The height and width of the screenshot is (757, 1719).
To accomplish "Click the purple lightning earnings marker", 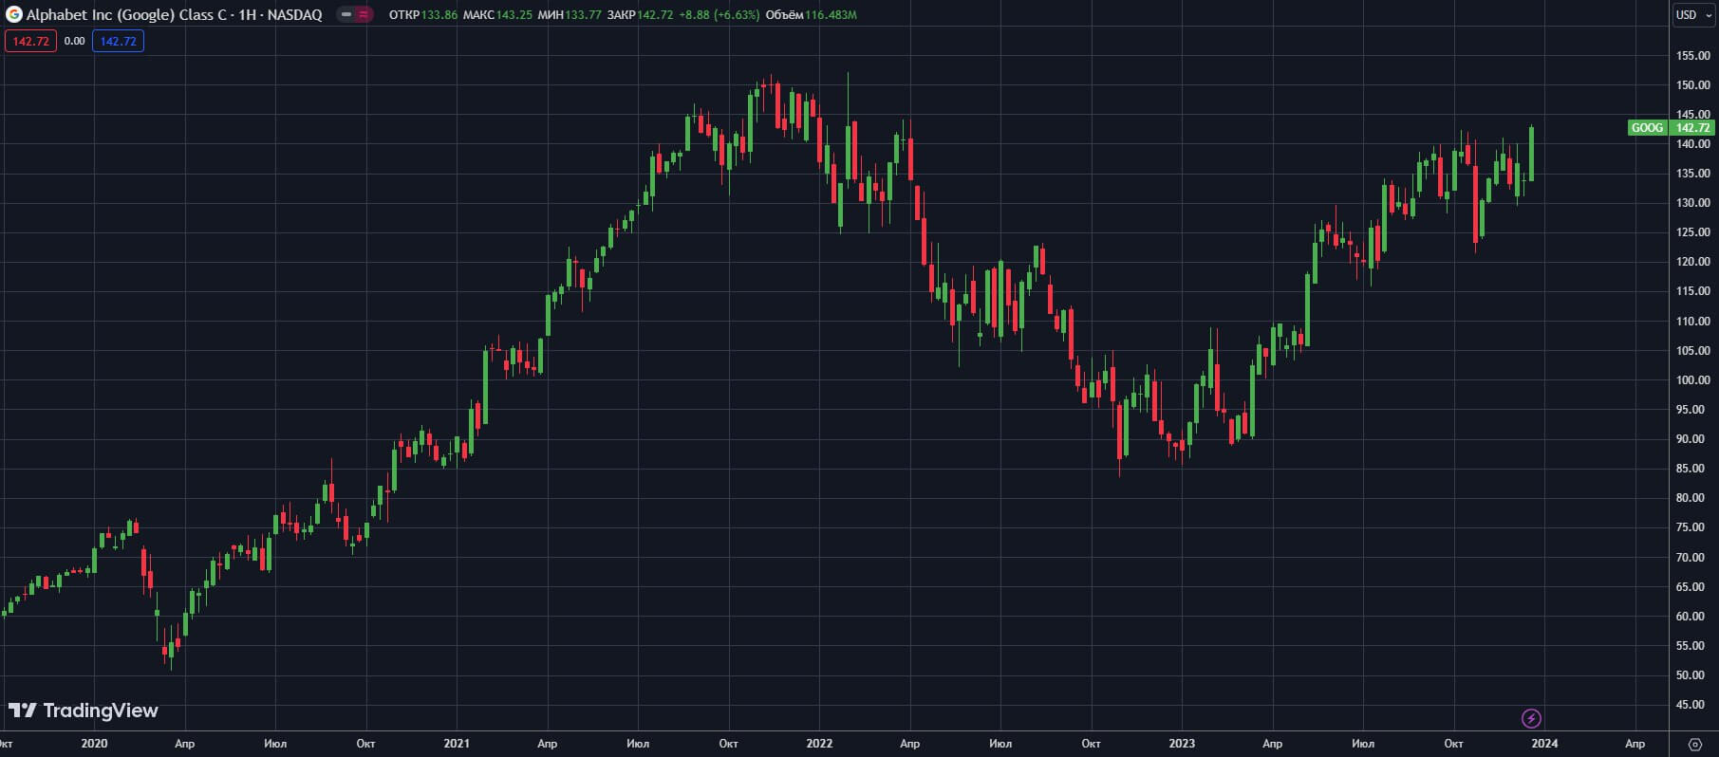I will click(x=1531, y=718).
